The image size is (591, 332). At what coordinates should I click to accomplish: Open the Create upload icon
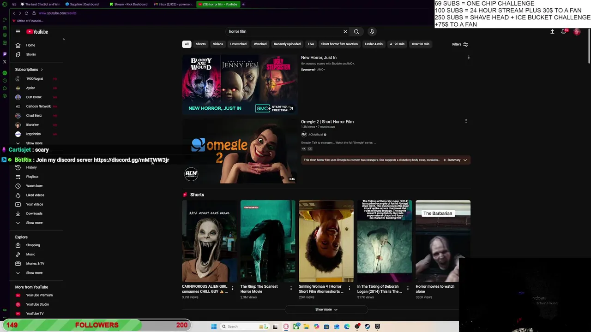click(552, 32)
